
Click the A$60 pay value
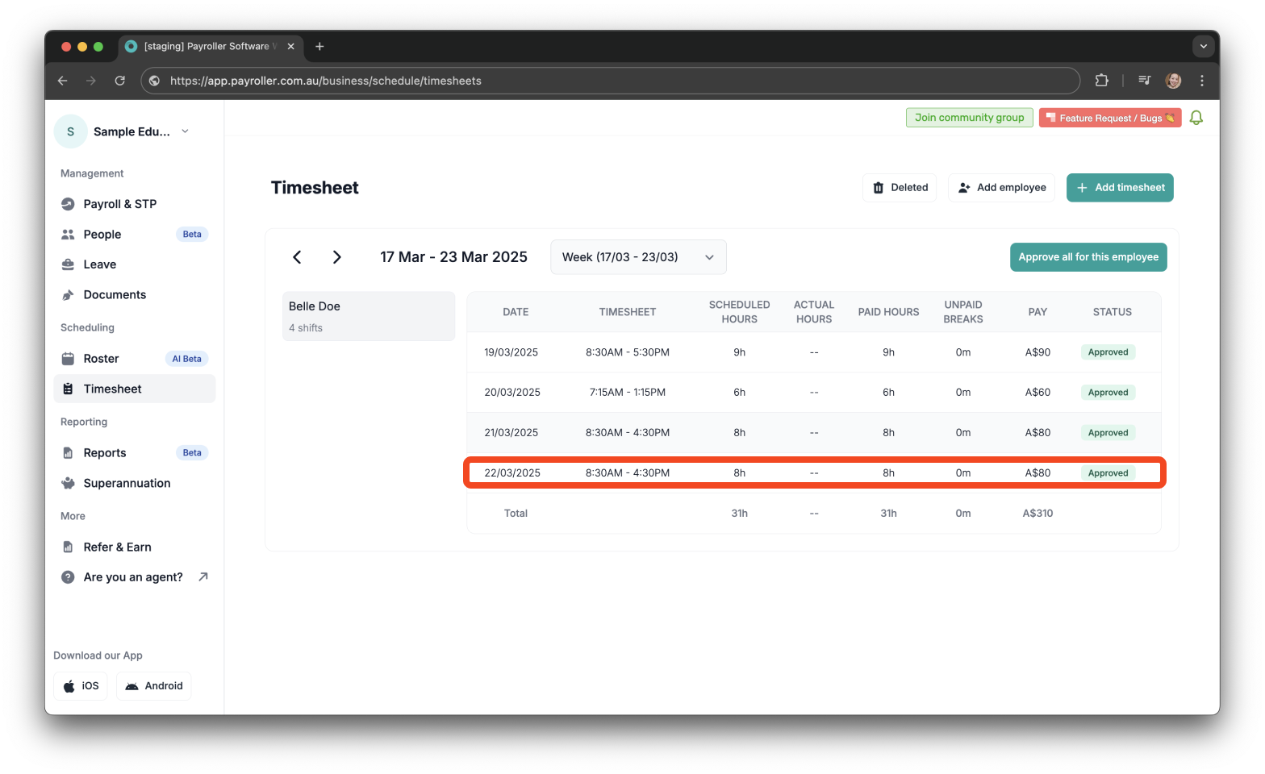1037,393
